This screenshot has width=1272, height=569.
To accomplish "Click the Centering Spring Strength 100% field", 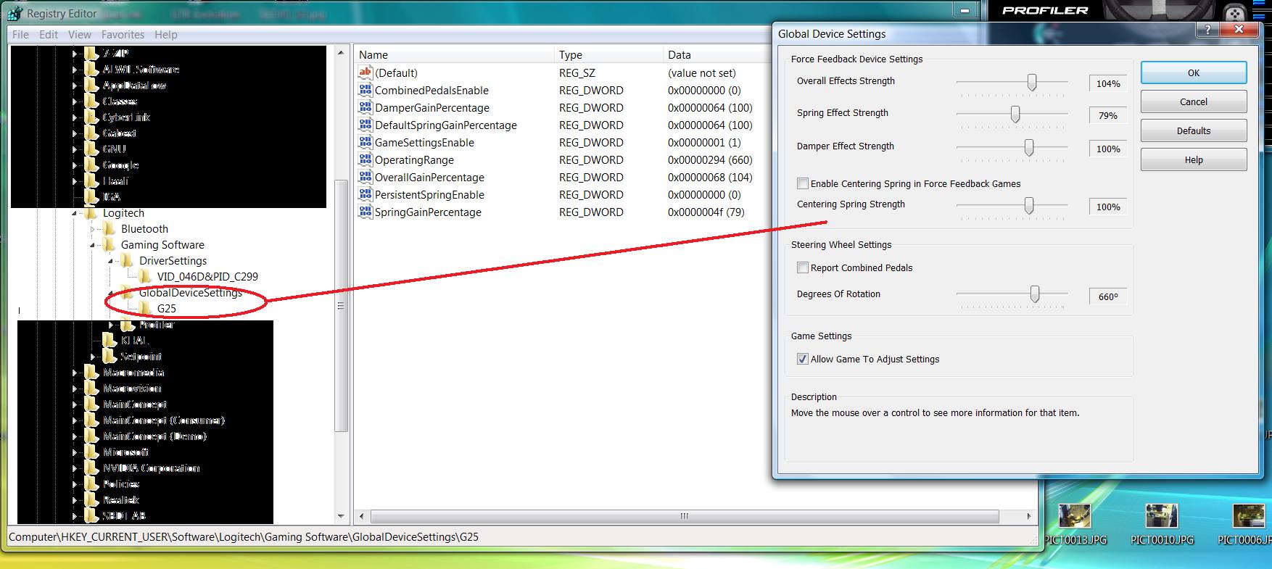I will pyautogui.click(x=1108, y=207).
